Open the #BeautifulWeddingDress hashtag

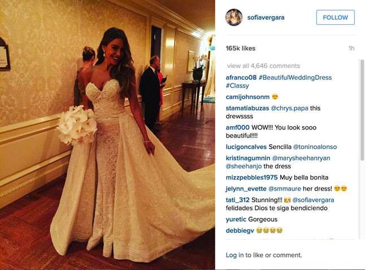point(295,78)
